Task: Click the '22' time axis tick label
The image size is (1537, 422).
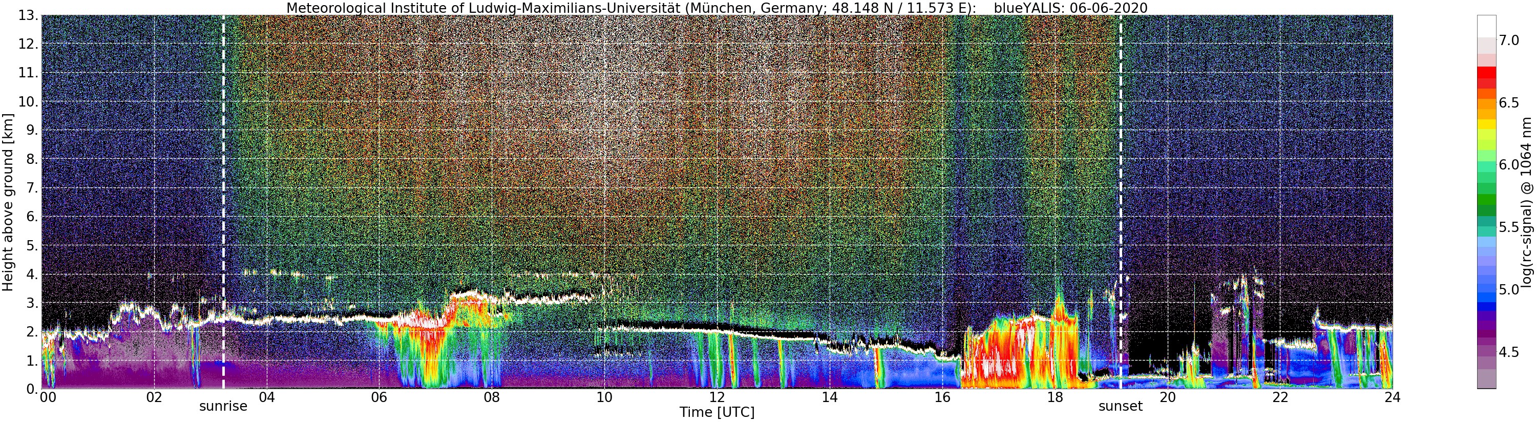Action: click(x=1280, y=397)
